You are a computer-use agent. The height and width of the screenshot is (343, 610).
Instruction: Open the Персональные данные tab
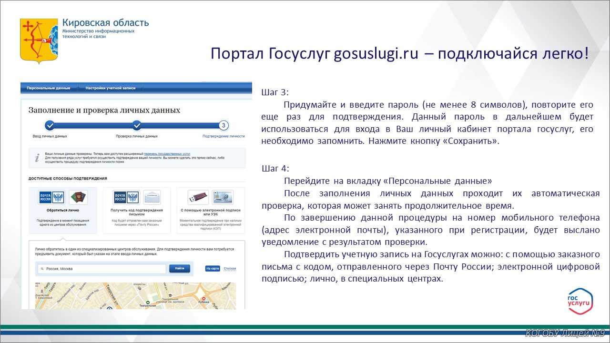pyautogui.click(x=49, y=88)
